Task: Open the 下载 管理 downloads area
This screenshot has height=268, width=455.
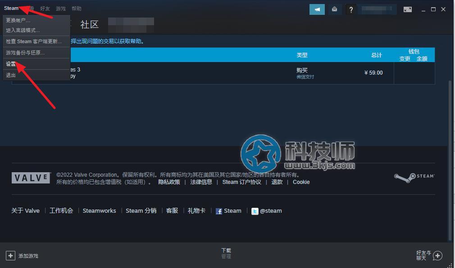Action: (226, 253)
